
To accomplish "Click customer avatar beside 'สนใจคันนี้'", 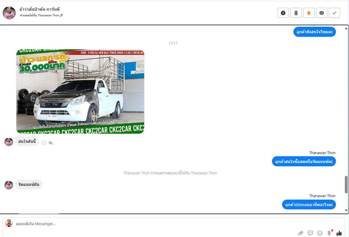I will tap(9, 142).
